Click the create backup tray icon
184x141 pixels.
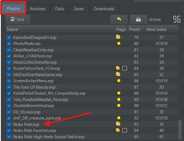point(138,19)
